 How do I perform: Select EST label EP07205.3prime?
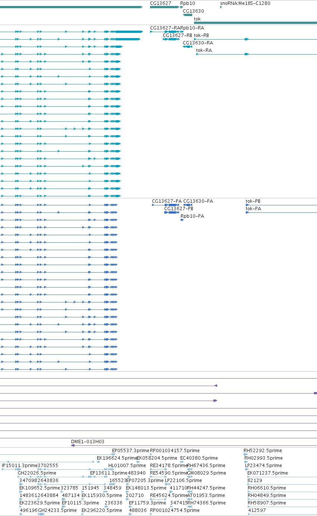[x=145, y=481]
